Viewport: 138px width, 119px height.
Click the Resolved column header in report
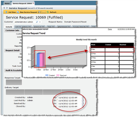[127, 45]
